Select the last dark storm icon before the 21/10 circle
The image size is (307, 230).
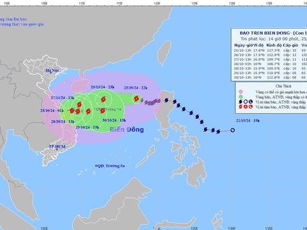218,132
